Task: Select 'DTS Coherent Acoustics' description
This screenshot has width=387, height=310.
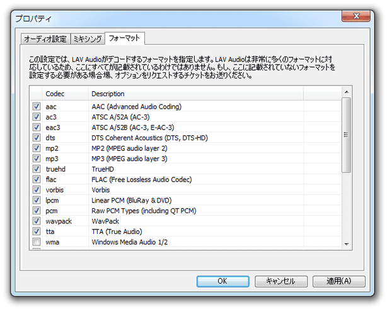Action: click(149, 138)
